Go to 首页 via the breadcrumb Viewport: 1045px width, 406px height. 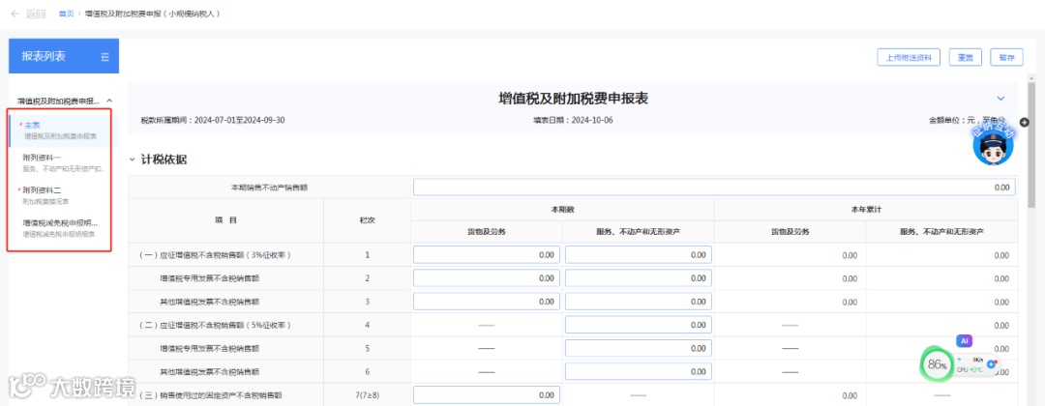[x=66, y=14]
